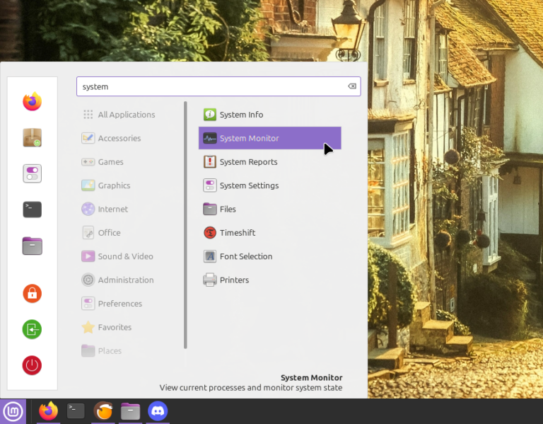The image size is (543, 424).
Task: Open Software Manager package icon in sidebar
Action: [x=33, y=137]
